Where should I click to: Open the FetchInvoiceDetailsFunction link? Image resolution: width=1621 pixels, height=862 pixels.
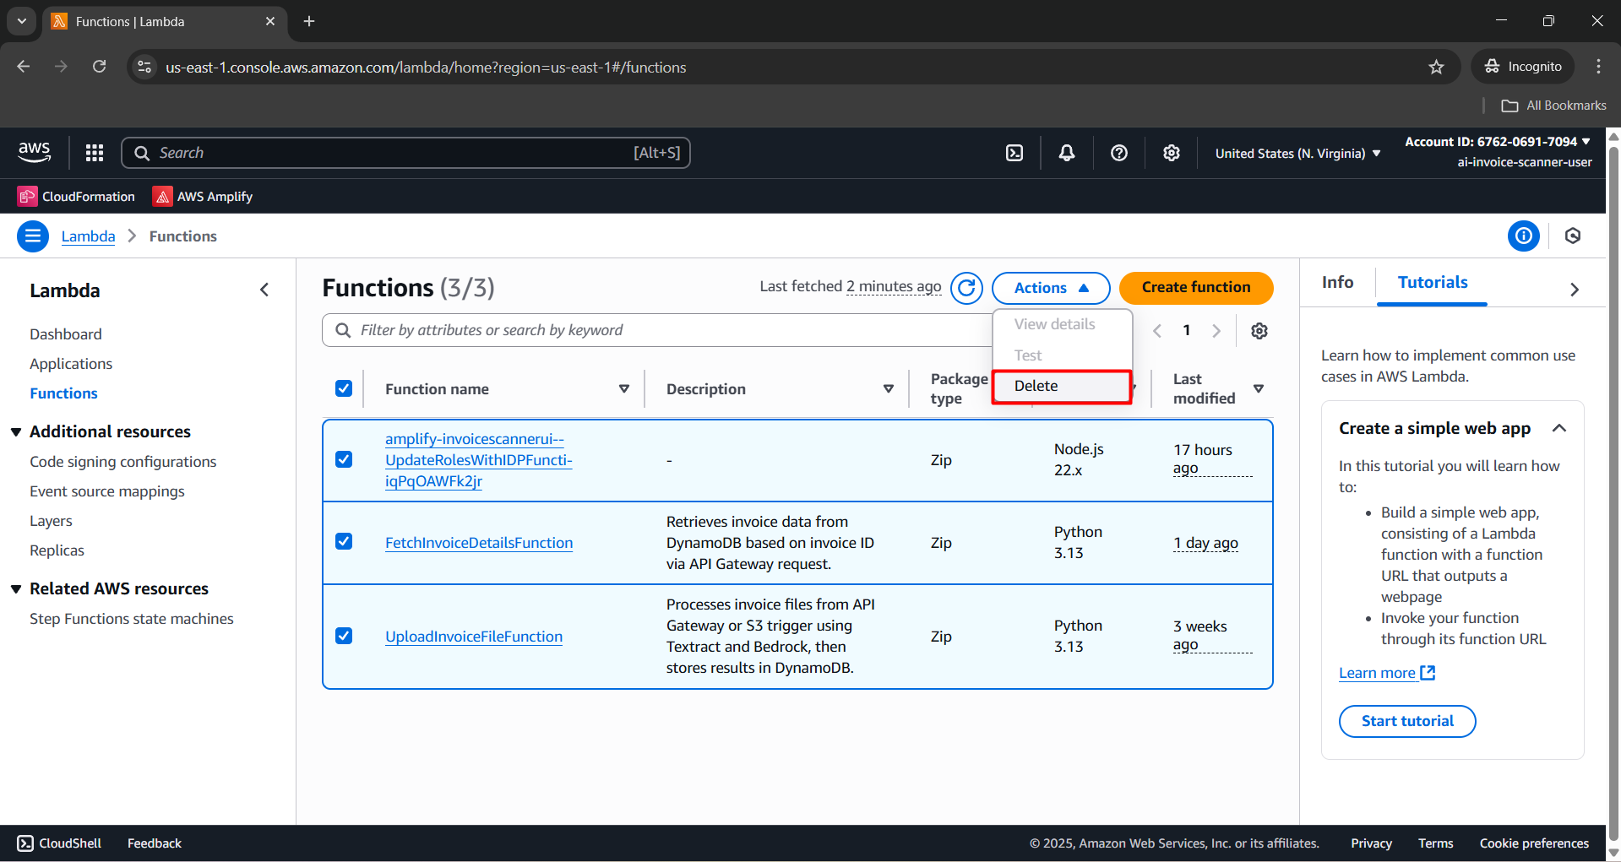click(479, 543)
